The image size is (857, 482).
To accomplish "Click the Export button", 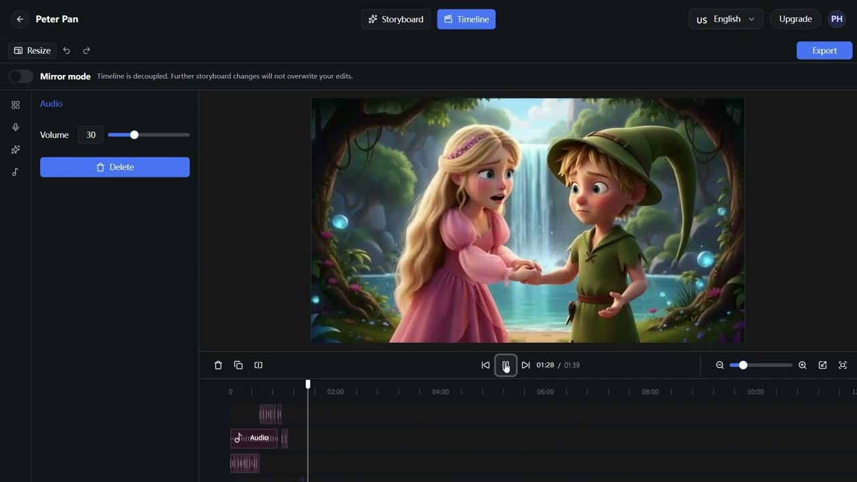I will pyautogui.click(x=824, y=50).
